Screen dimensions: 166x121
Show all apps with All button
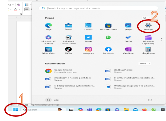(146, 18)
